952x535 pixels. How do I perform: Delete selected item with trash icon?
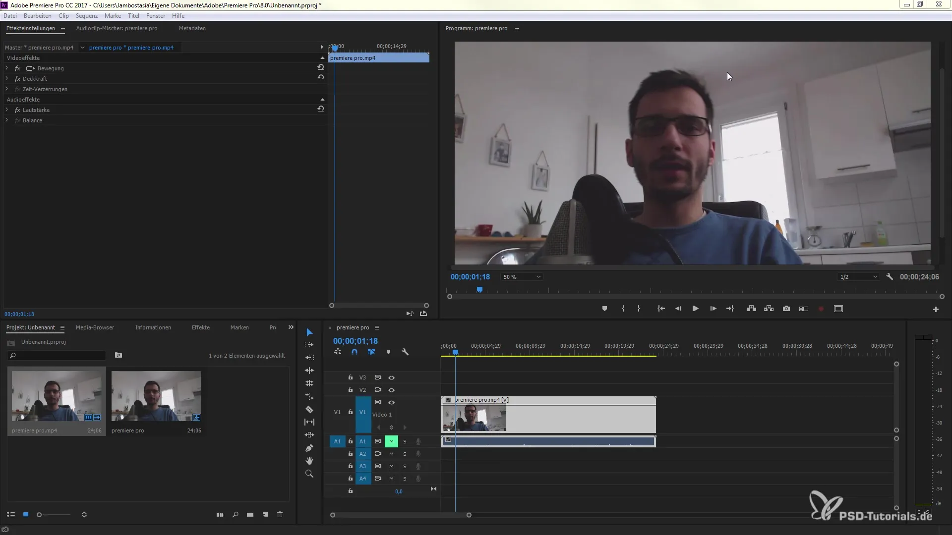tap(280, 515)
